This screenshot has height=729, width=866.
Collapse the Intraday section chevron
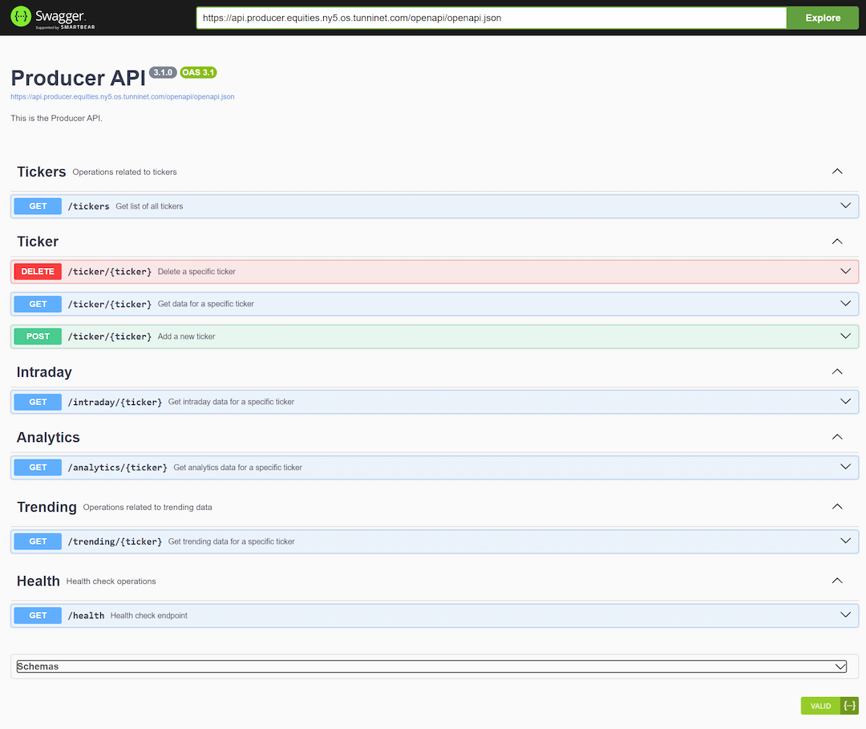coord(837,371)
